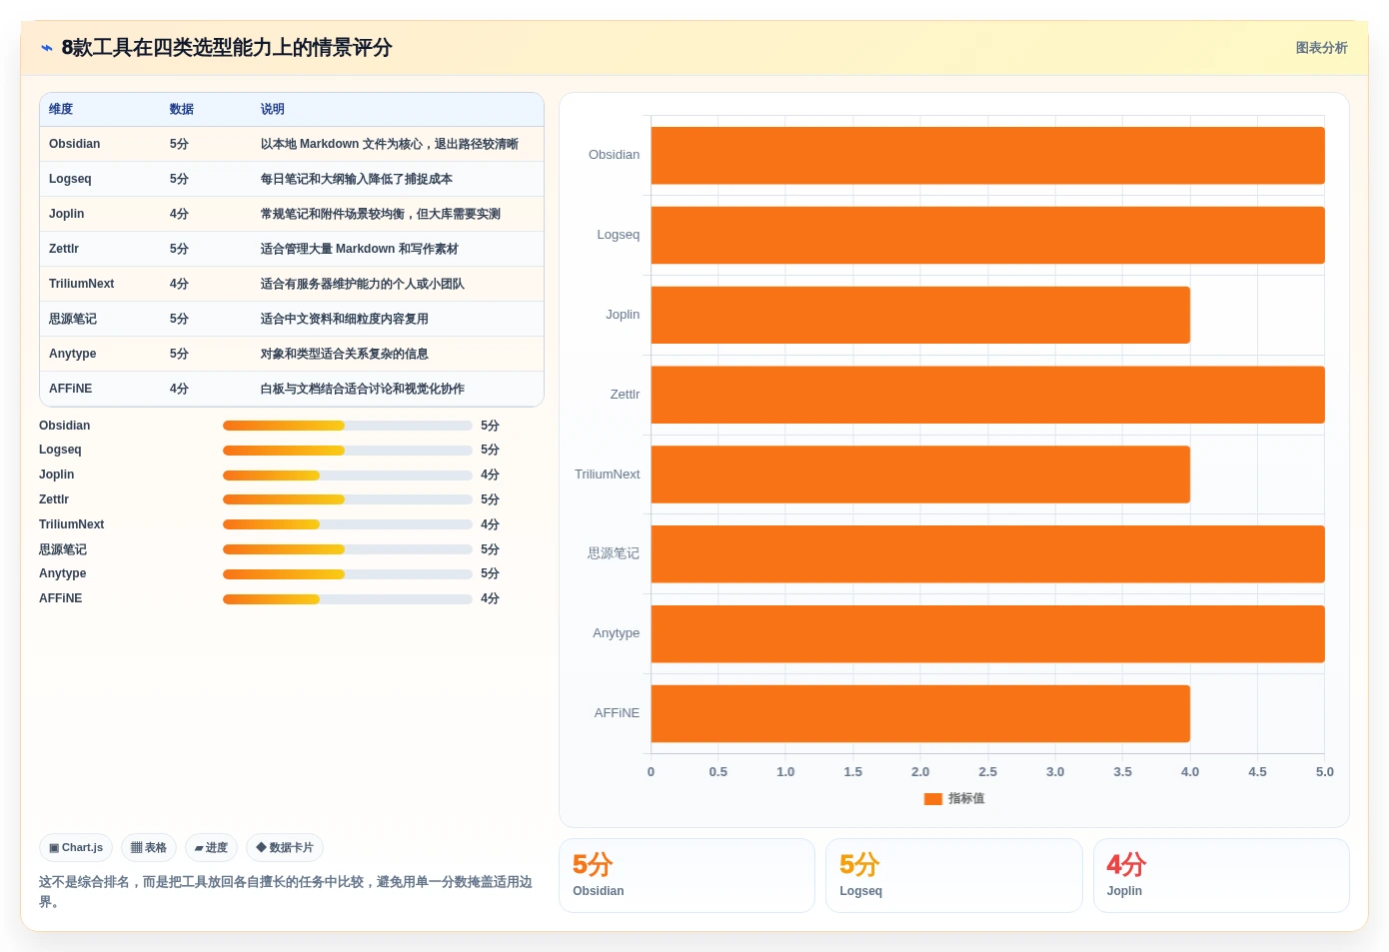Click the AFFiNE bar in the chart
Screen dimensions: 1389x952
pyautogui.click(x=920, y=713)
